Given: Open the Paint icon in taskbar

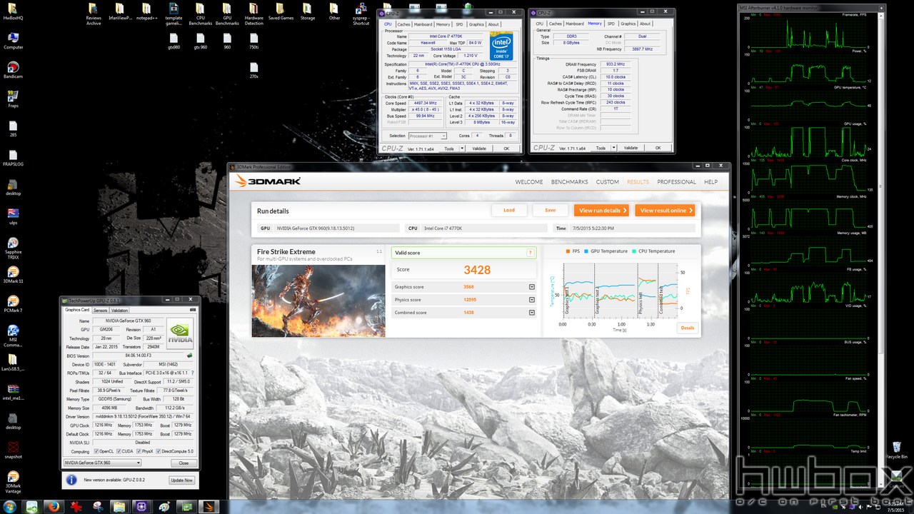Looking at the screenshot, I should click(164, 506).
